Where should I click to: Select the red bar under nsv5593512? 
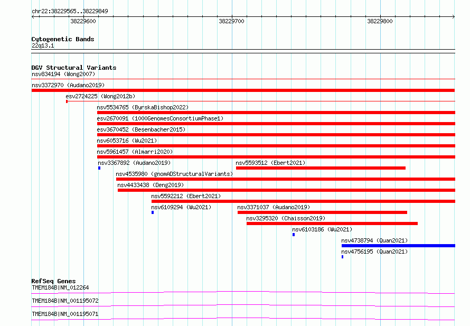coord(321,168)
